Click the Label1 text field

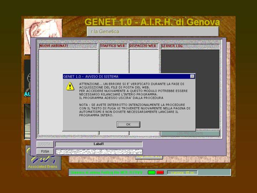tap(99, 144)
